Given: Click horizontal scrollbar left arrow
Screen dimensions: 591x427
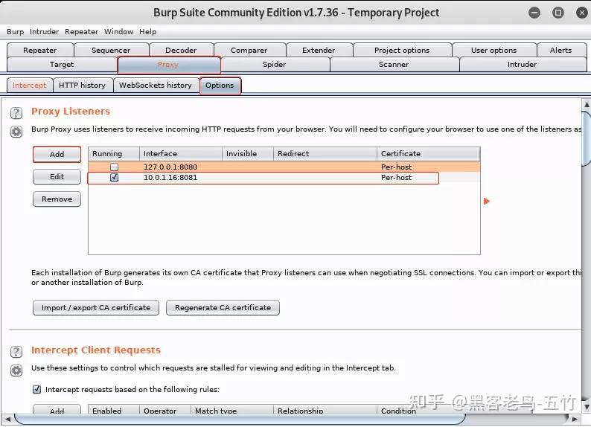Looking at the screenshot, I should pos(7,419).
